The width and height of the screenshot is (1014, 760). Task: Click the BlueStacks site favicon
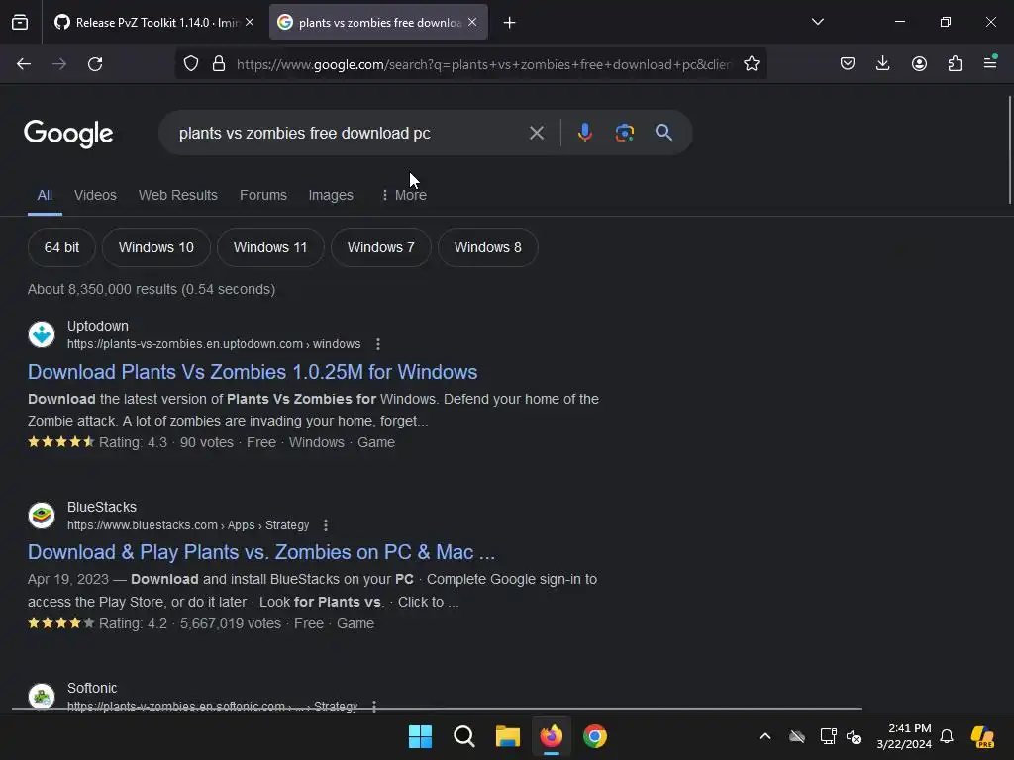tap(42, 516)
